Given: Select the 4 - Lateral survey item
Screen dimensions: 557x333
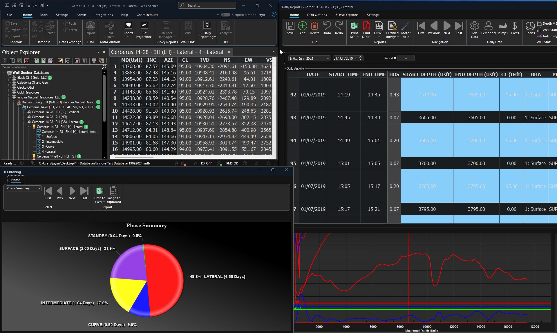Looking at the screenshot, I should (x=49, y=151).
